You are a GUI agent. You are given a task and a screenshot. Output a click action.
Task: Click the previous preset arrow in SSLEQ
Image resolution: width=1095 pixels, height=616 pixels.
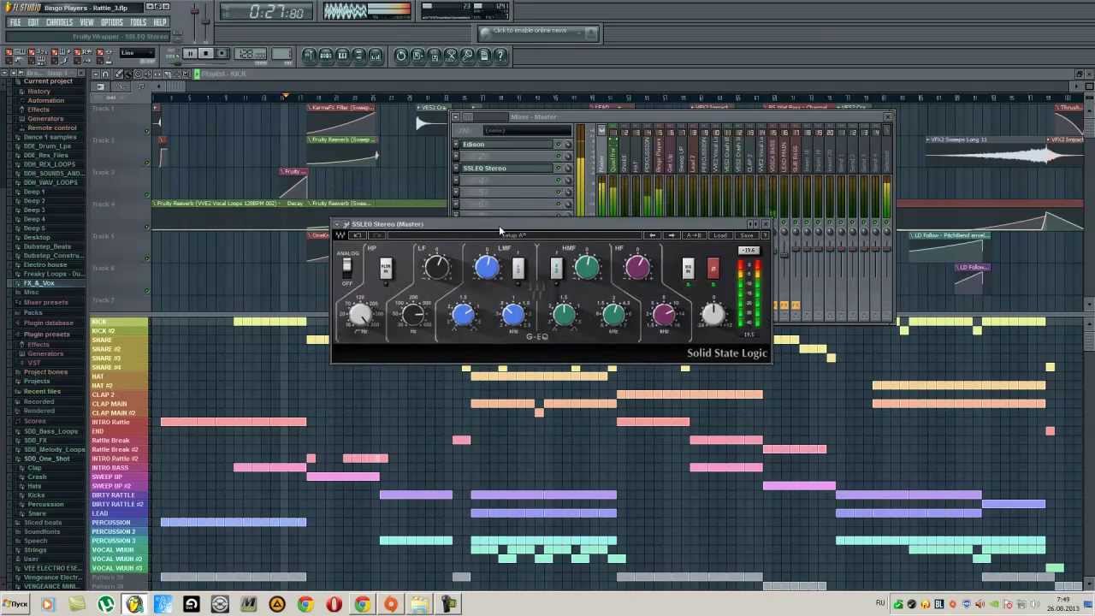point(653,235)
